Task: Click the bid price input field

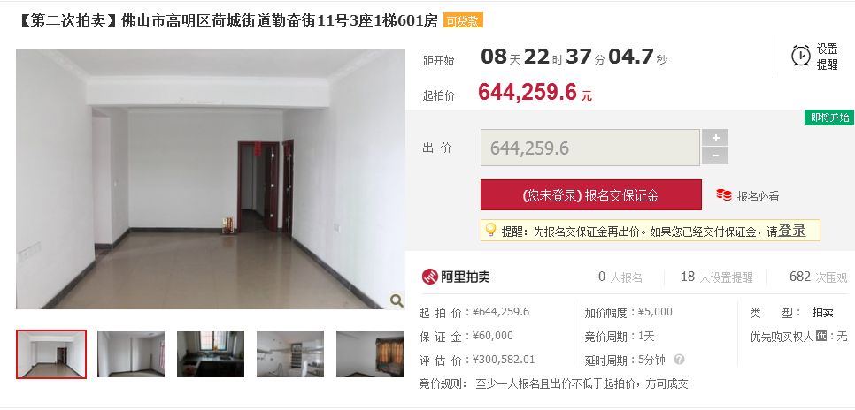Action: tap(590, 148)
